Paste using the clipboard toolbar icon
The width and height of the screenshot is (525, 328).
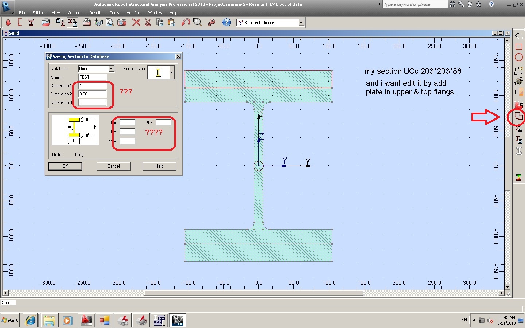tap(171, 22)
